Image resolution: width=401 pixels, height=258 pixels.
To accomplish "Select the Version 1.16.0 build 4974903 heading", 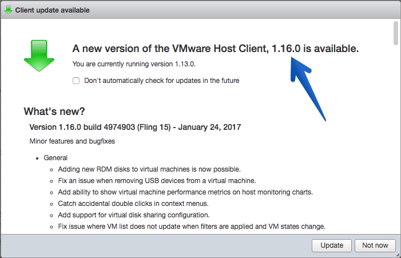I will click(135, 127).
